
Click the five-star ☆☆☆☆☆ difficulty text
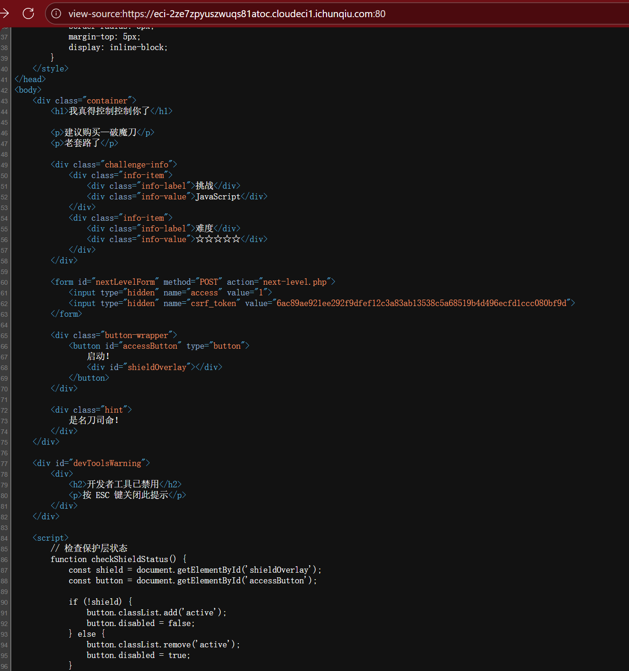(x=218, y=239)
